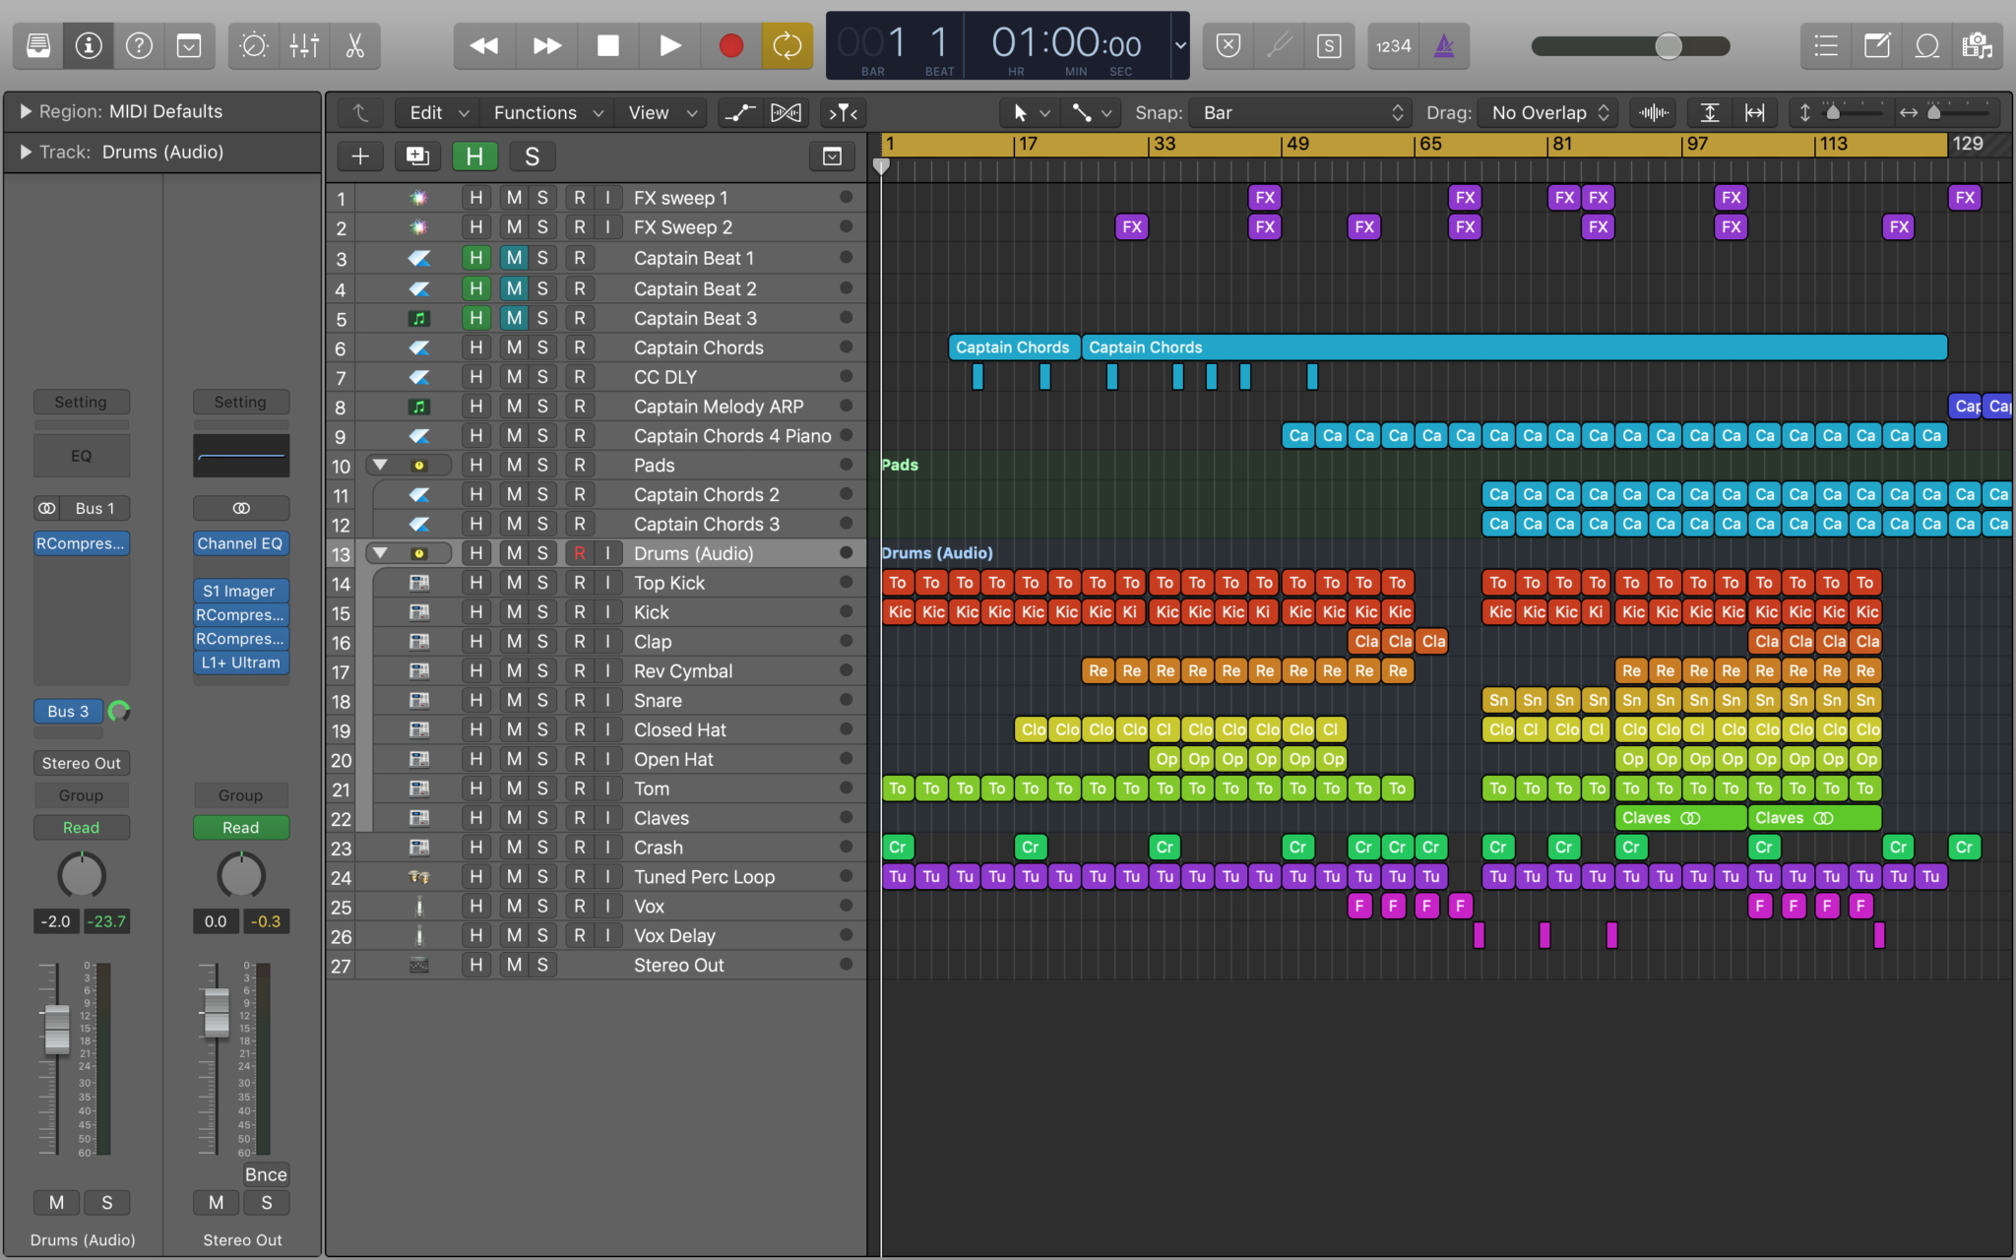Open the View menu
This screenshot has height=1260, width=2016.
coord(662,113)
